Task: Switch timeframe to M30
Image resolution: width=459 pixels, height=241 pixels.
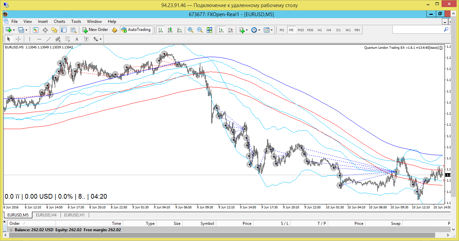Action: 310,30
